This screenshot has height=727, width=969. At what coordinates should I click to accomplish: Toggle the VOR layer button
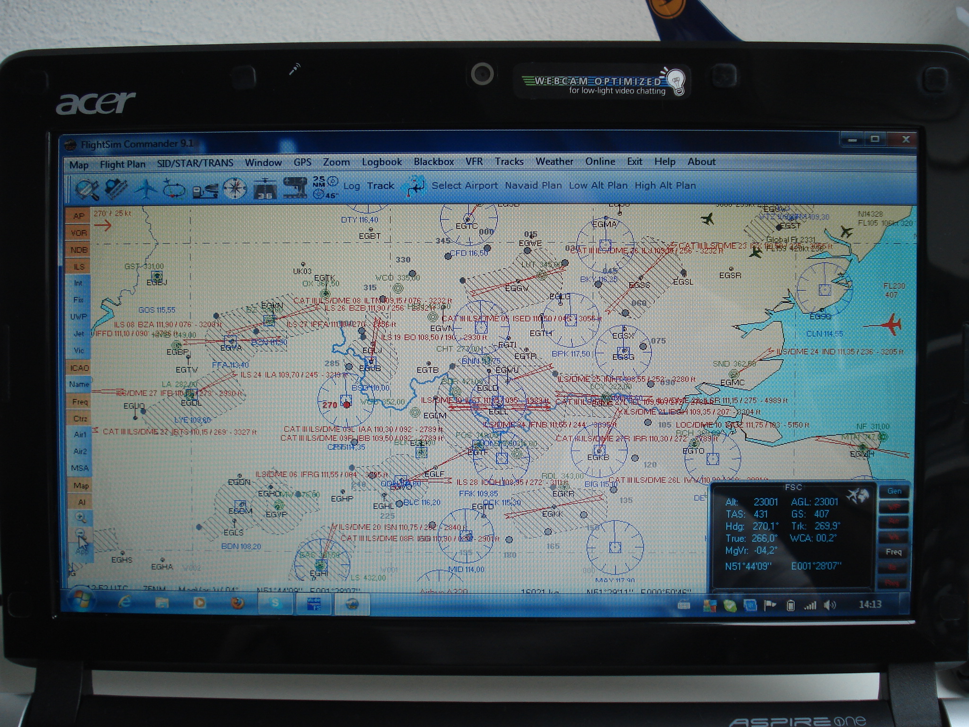pyautogui.click(x=78, y=233)
